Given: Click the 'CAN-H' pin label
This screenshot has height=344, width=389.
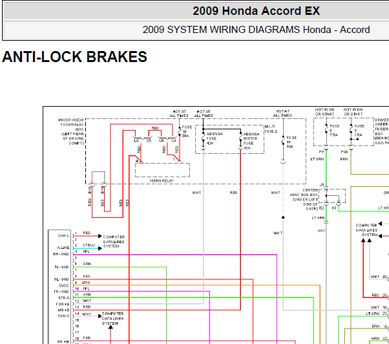Looking at the screenshot, I should [63, 316].
